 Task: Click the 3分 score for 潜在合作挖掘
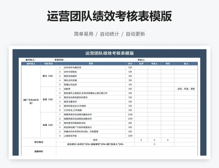[130, 80]
